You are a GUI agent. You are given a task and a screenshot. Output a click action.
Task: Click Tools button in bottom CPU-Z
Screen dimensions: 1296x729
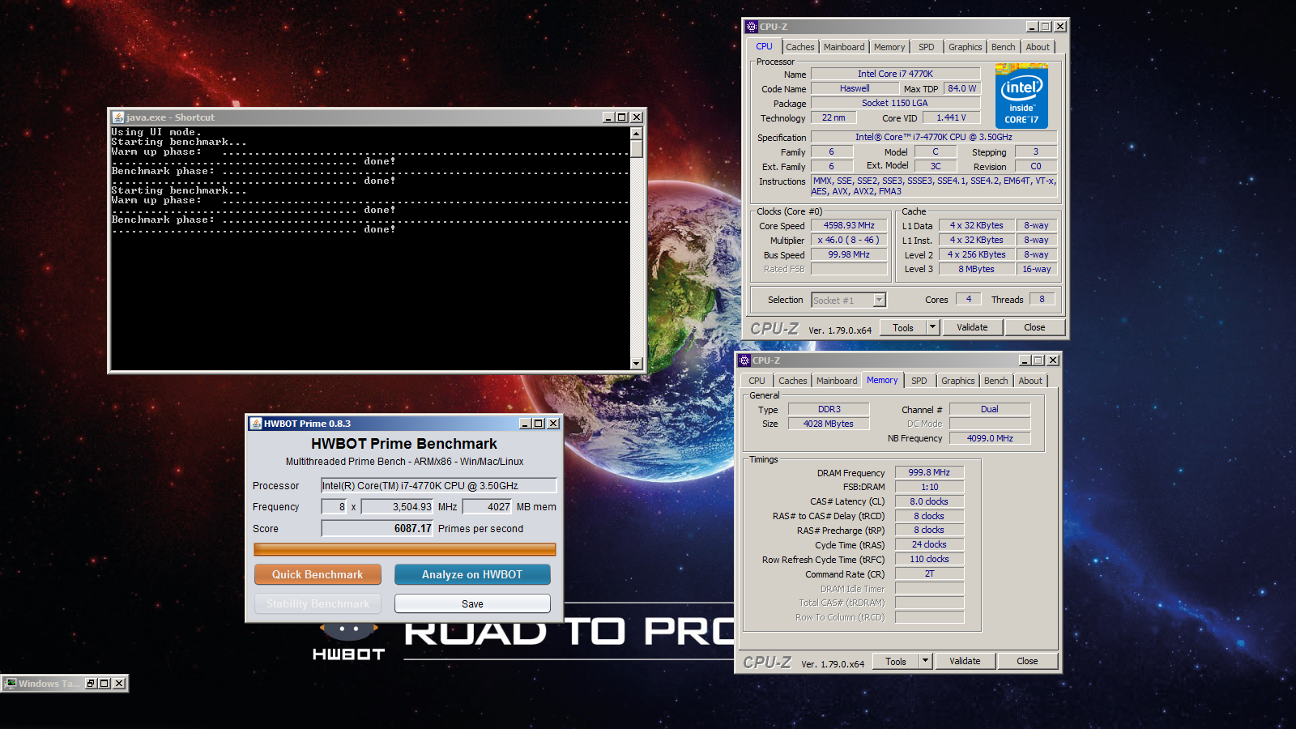[x=896, y=661]
